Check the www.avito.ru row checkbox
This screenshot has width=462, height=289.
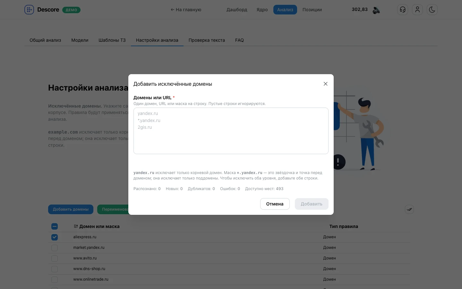click(55, 258)
